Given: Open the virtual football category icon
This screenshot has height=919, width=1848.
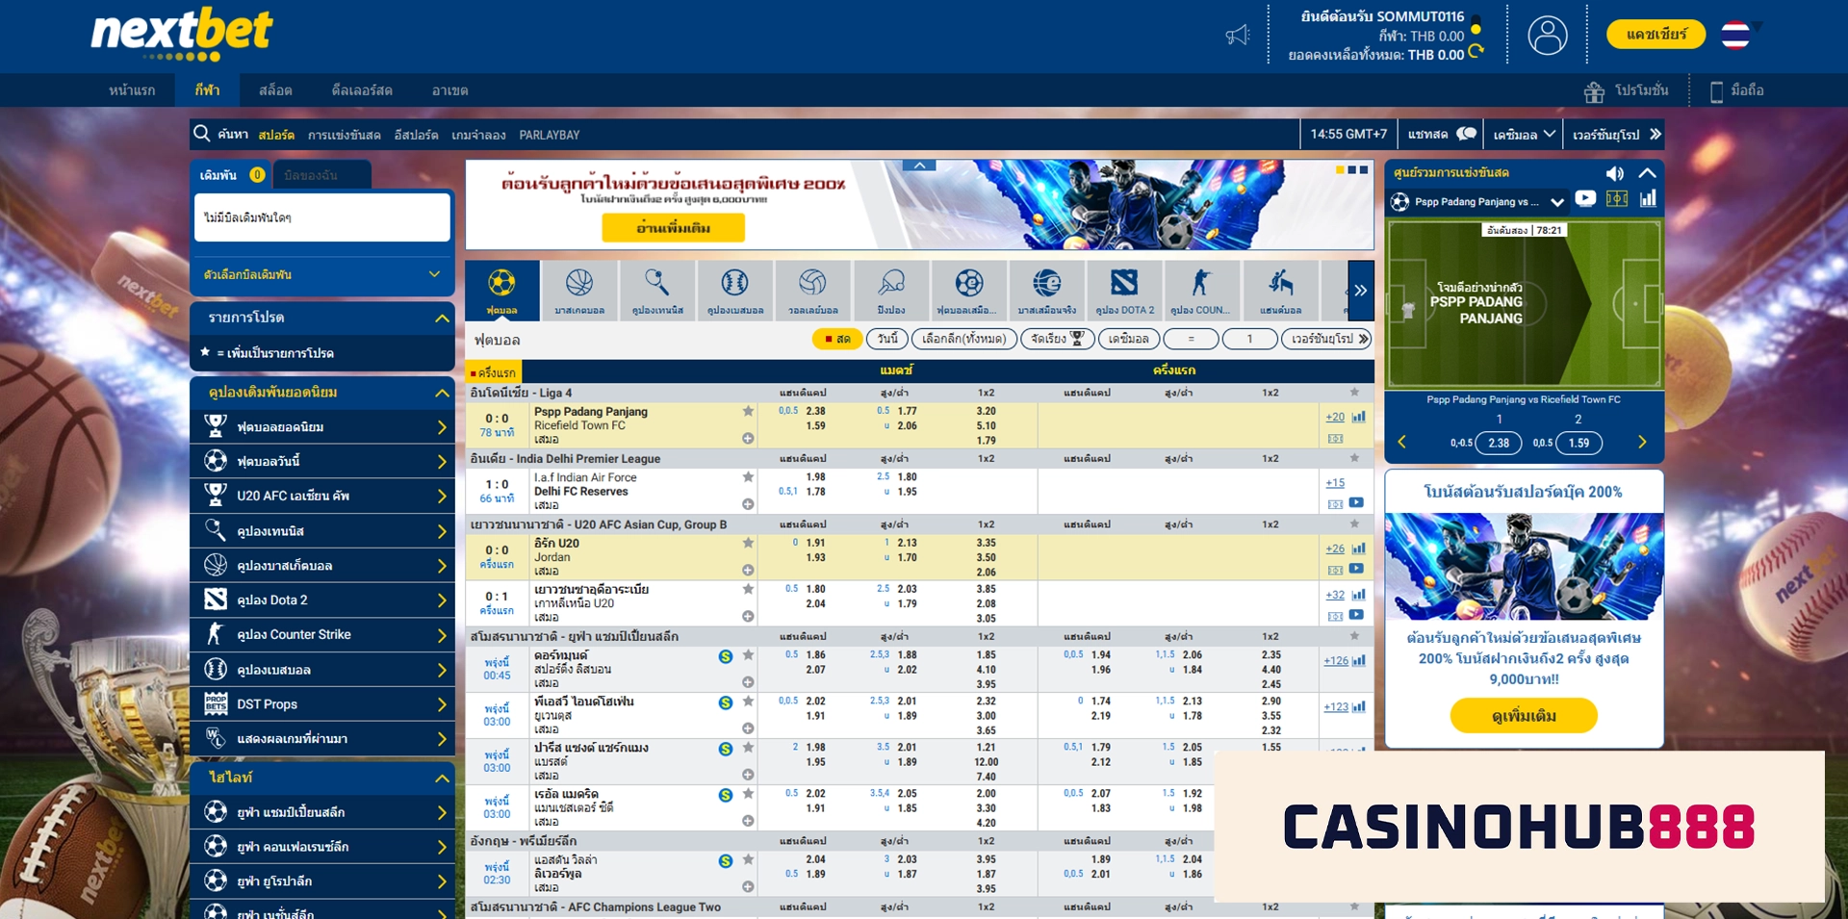Looking at the screenshot, I should point(969,290).
